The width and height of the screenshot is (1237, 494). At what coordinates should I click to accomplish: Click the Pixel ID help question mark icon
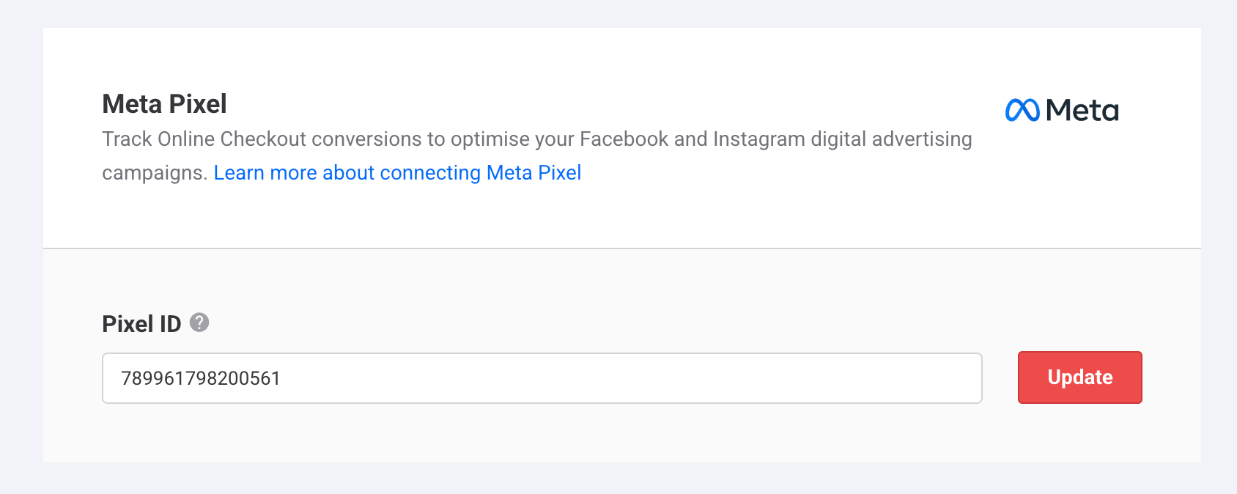pos(199,322)
